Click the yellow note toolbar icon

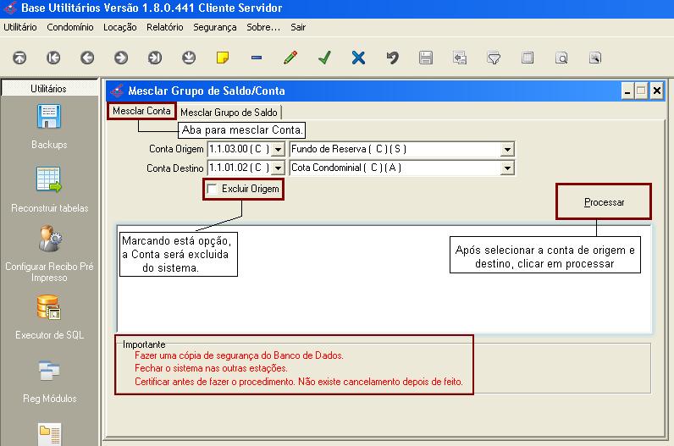pyautogui.click(x=223, y=58)
